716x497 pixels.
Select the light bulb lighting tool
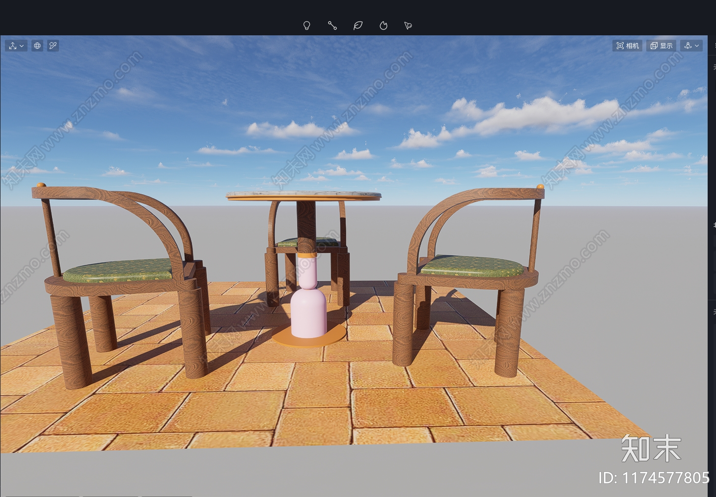point(307,26)
